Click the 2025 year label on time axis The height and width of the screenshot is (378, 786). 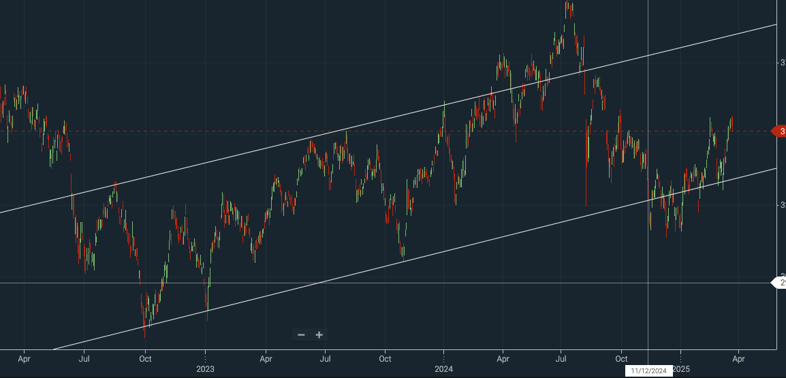681,369
